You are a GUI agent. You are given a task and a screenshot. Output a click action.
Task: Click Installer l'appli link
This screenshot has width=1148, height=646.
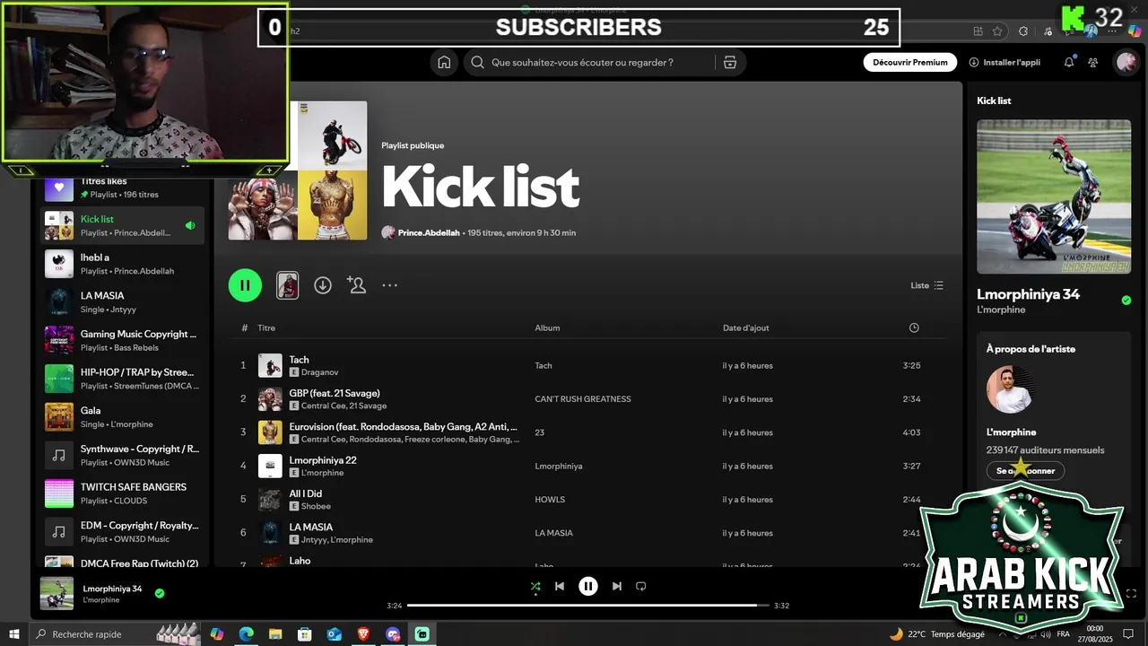[x=1004, y=63]
